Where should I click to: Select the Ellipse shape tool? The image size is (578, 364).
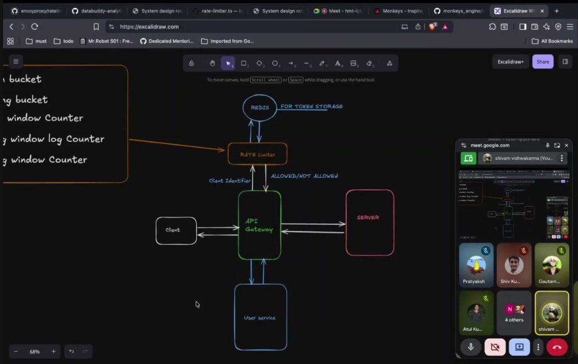click(x=275, y=63)
